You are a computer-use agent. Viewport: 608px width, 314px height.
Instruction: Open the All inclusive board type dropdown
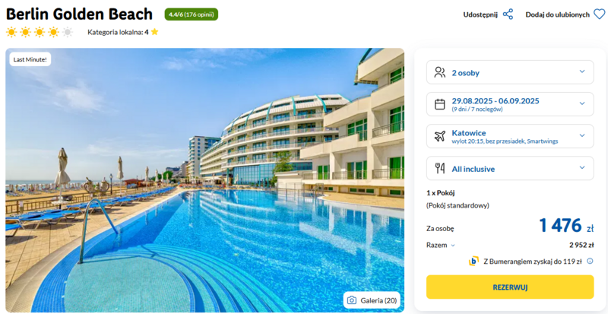point(510,169)
